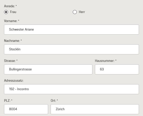
Task: Select the Frau radio button
Action: coord(6,12)
